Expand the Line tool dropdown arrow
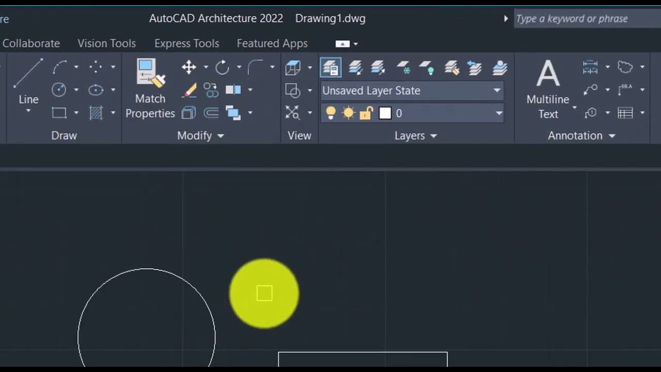The height and width of the screenshot is (372, 661). (x=28, y=111)
